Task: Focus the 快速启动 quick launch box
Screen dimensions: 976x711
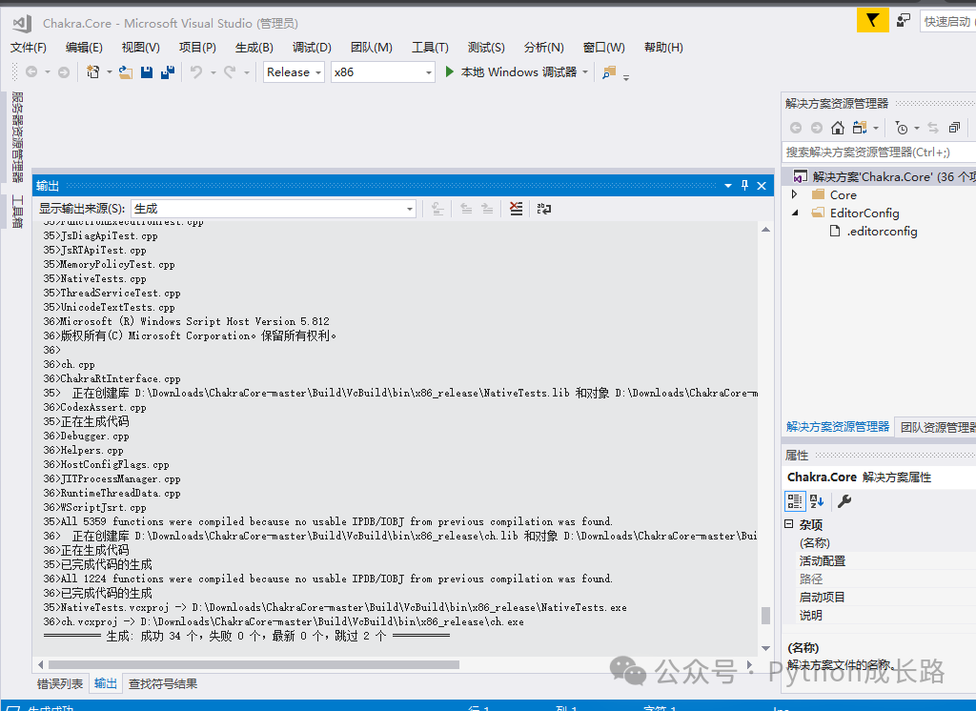Action: coord(948,21)
